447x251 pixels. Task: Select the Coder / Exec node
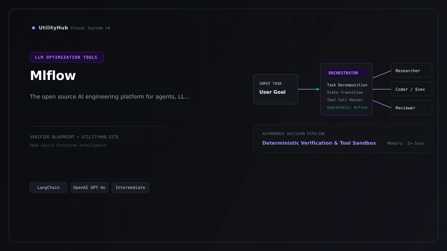(412, 89)
